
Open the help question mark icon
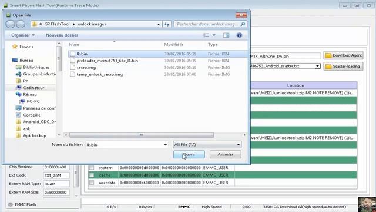coord(239,35)
